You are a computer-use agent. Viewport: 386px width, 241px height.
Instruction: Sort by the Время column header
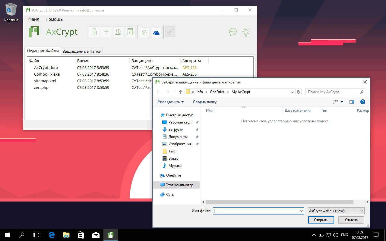[x=102, y=61]
